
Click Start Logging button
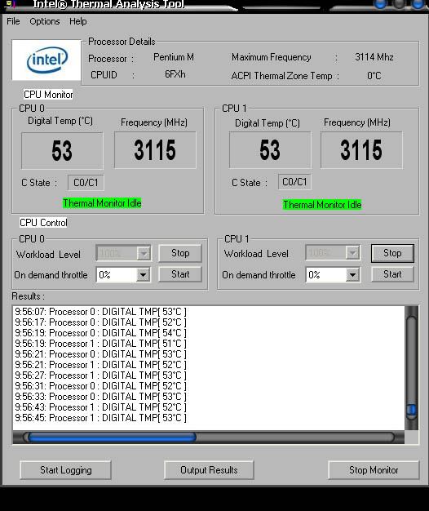(x=66, y=470)
